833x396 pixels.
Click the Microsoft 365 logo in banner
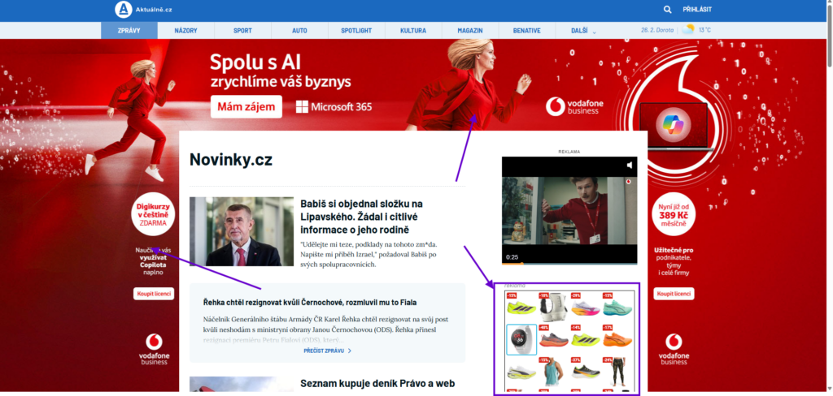tap(334, 107)
